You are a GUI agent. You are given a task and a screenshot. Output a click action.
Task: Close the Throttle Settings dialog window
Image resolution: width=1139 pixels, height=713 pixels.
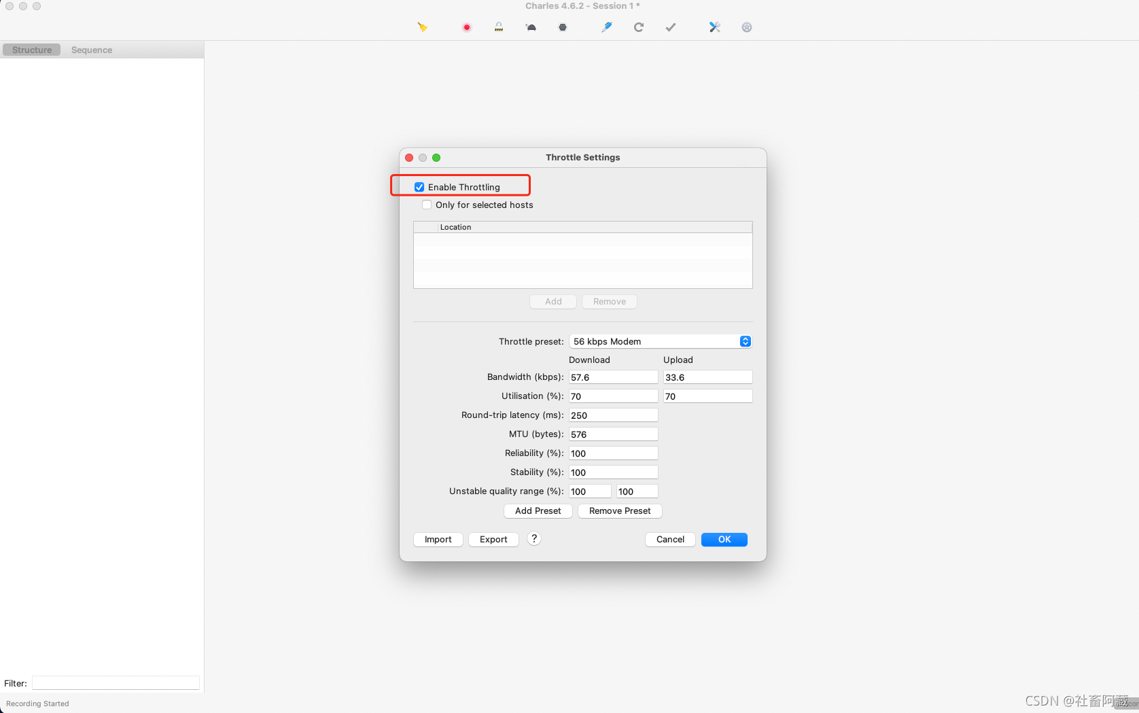click(x=409, y=158)
